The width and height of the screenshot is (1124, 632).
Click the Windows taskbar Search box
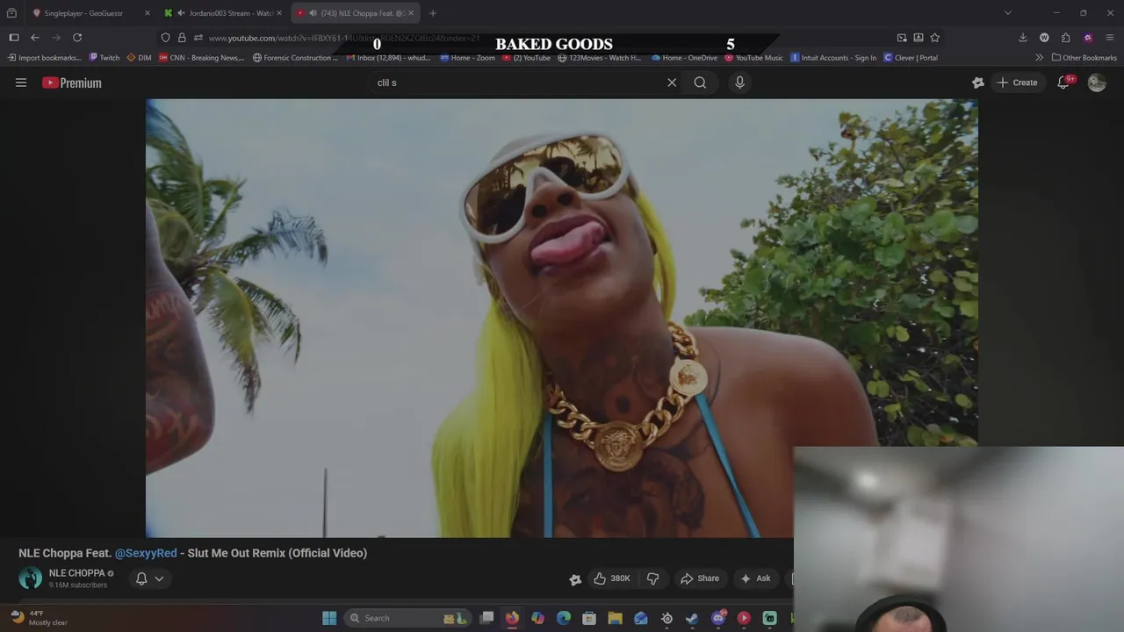click(x=408, y=618)
